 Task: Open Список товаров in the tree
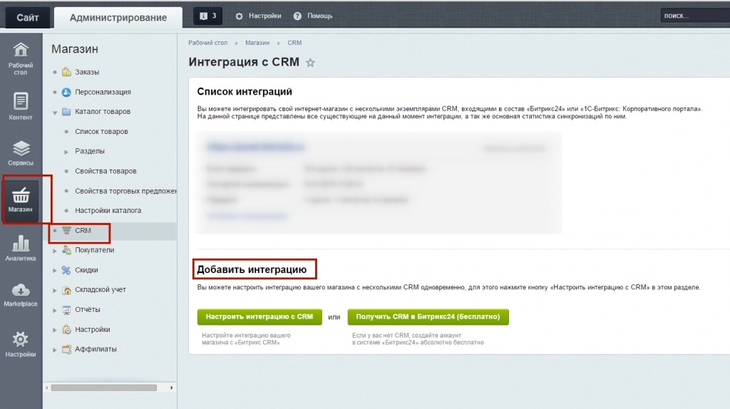(x=101, y=131)
